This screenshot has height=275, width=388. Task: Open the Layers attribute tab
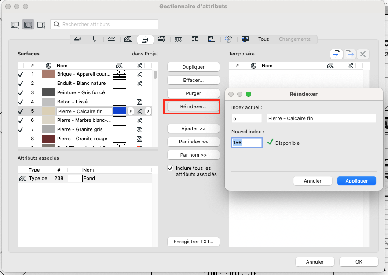click(78, 39)
